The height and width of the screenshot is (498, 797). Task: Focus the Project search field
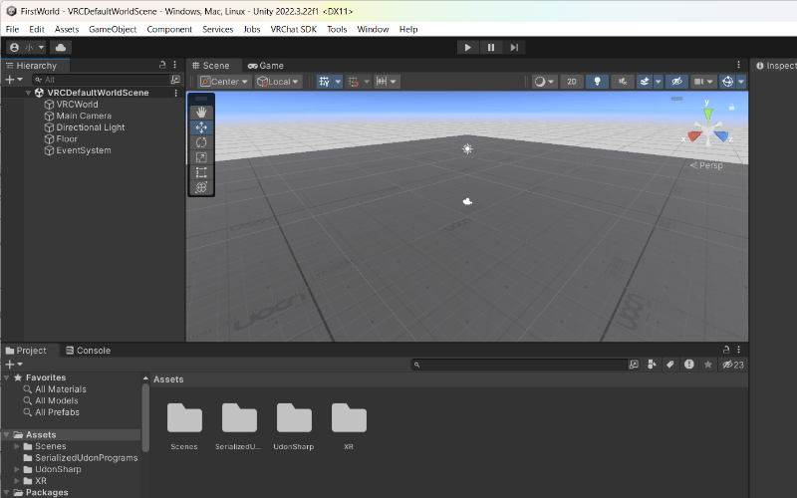click(x=519, y=365)
